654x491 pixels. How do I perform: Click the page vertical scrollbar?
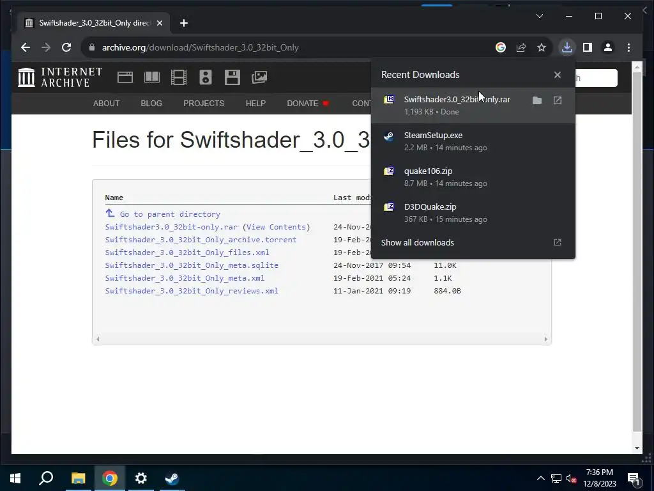(x=637, y=251)
